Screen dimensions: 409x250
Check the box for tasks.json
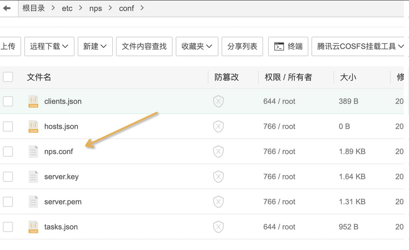[8, 227]
